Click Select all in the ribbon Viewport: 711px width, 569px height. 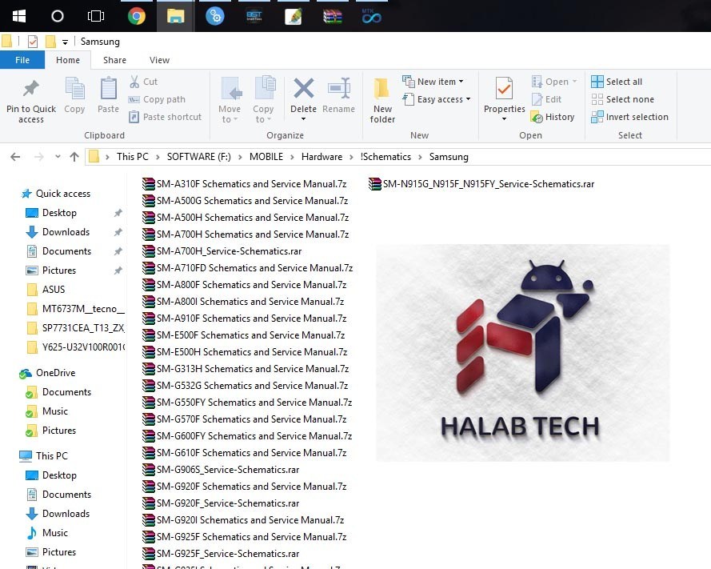(x=617, y=82)
